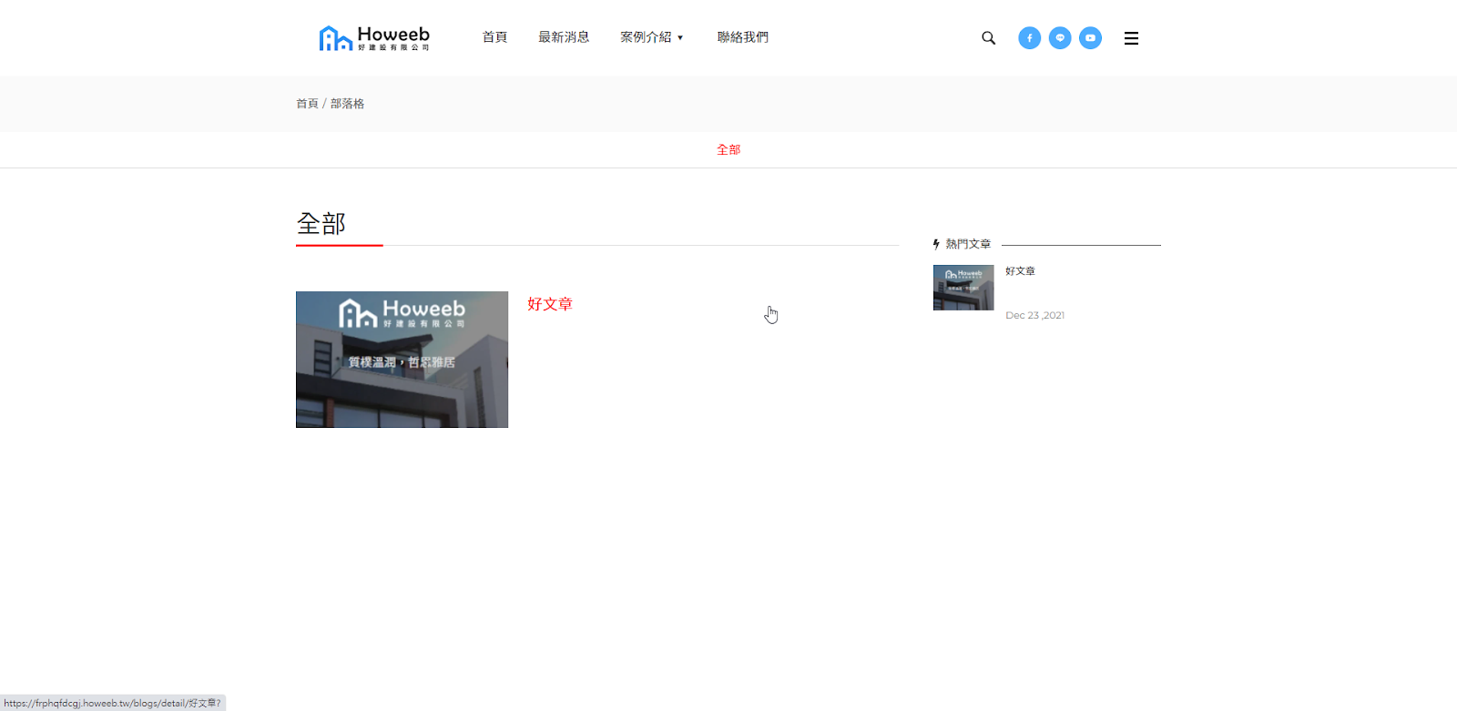This screenshot has width=1457, height=711.
Task: Click 部落格 breadcrumb link
Action: [347, 104]
